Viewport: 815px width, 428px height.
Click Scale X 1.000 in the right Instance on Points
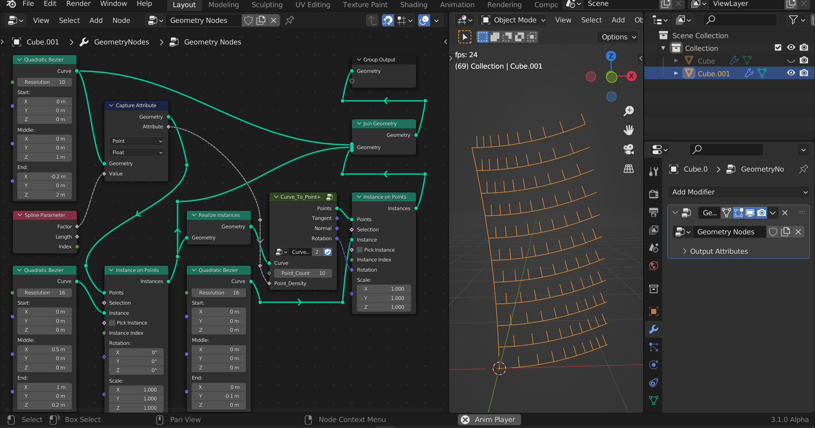(x=384, y=289)
